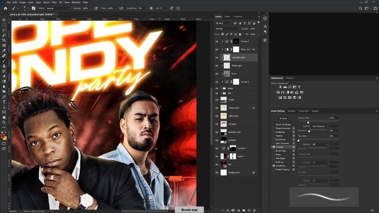Enable the Shape Dynamics checkbox

coord(274,128)
